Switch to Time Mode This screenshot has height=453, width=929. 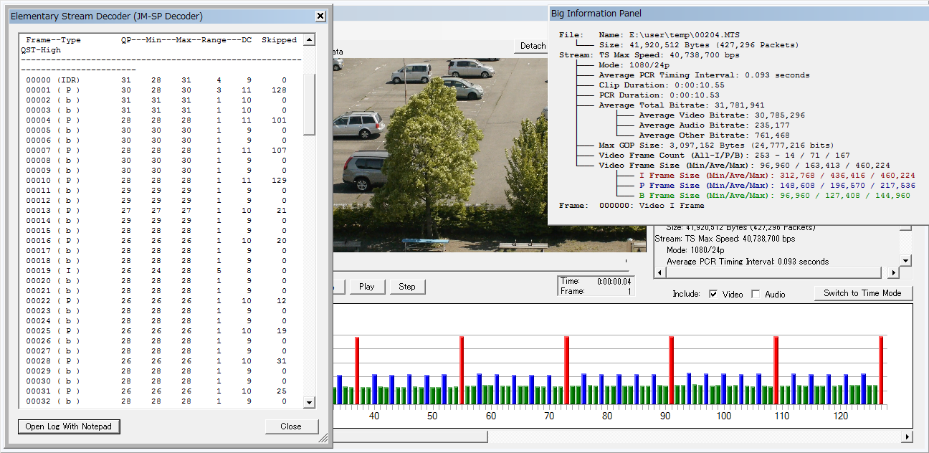point(862,293)
